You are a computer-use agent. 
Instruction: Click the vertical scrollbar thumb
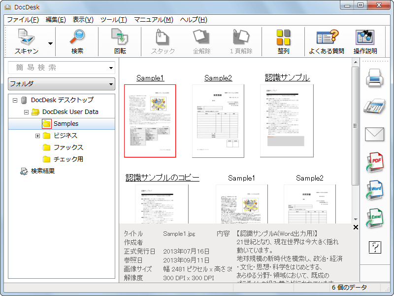355,126
